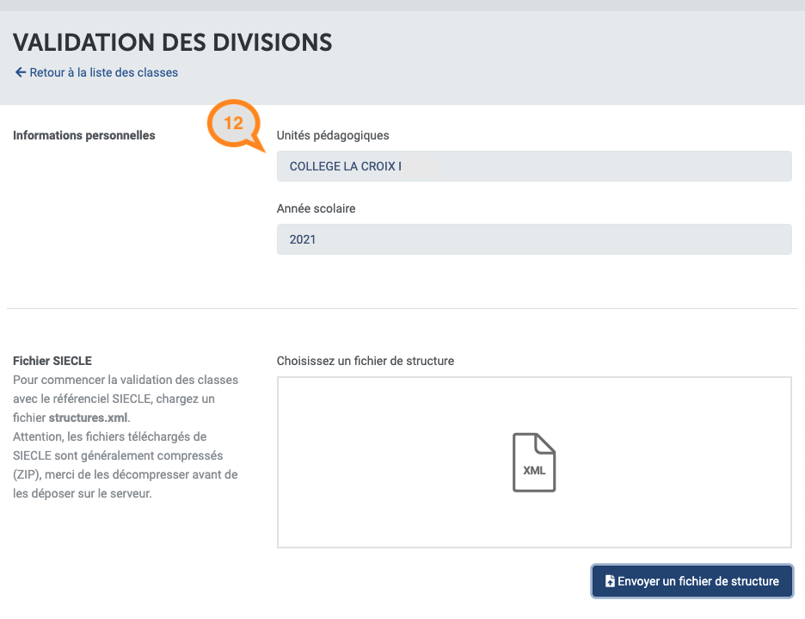
Task: Click the VALIDATION DES DIVISIONS heading
Action: tap(173, 42)
